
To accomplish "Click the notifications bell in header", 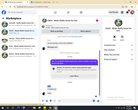I will click(127, 12).
